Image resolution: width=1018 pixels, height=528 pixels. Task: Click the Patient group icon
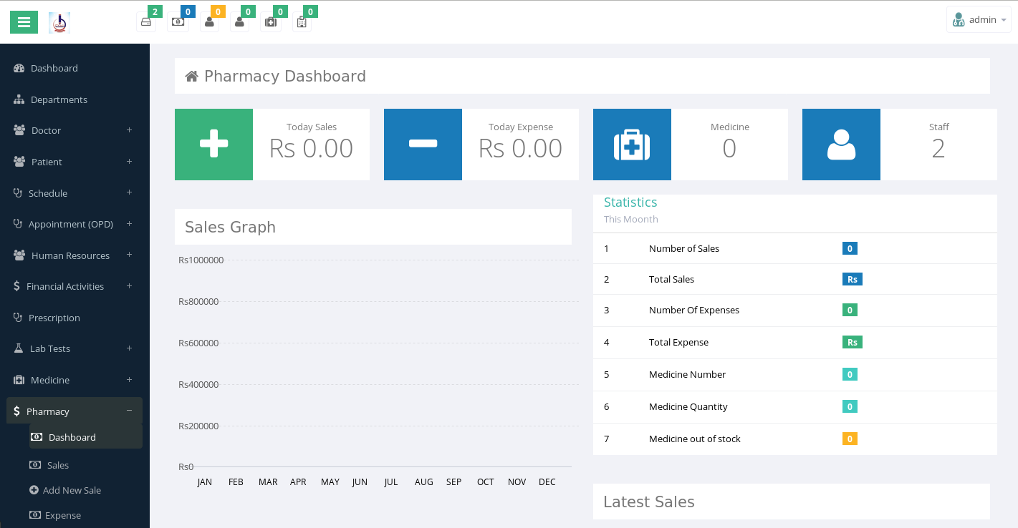(19, 162)
